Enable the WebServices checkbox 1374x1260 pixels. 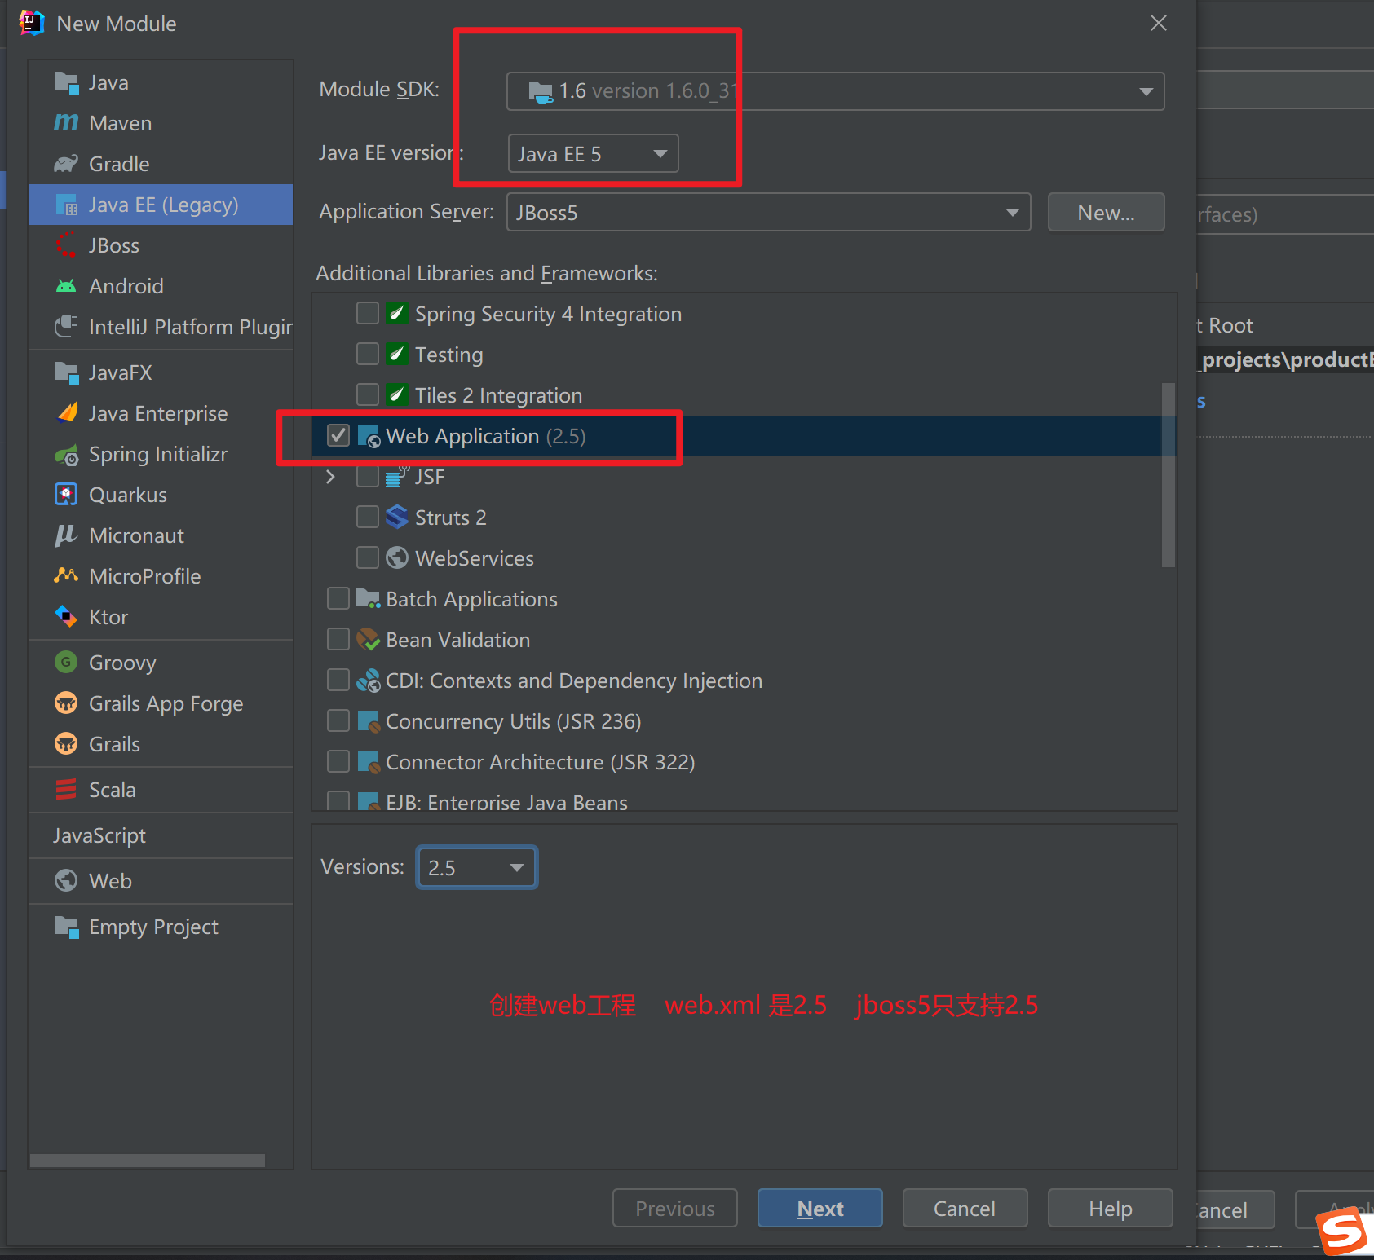[368, 558]
